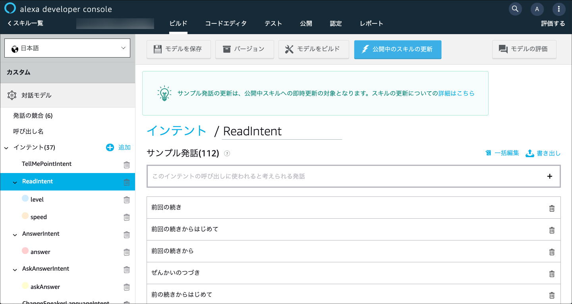Collapse the AnswerIntent tree node

coord(15,235)
